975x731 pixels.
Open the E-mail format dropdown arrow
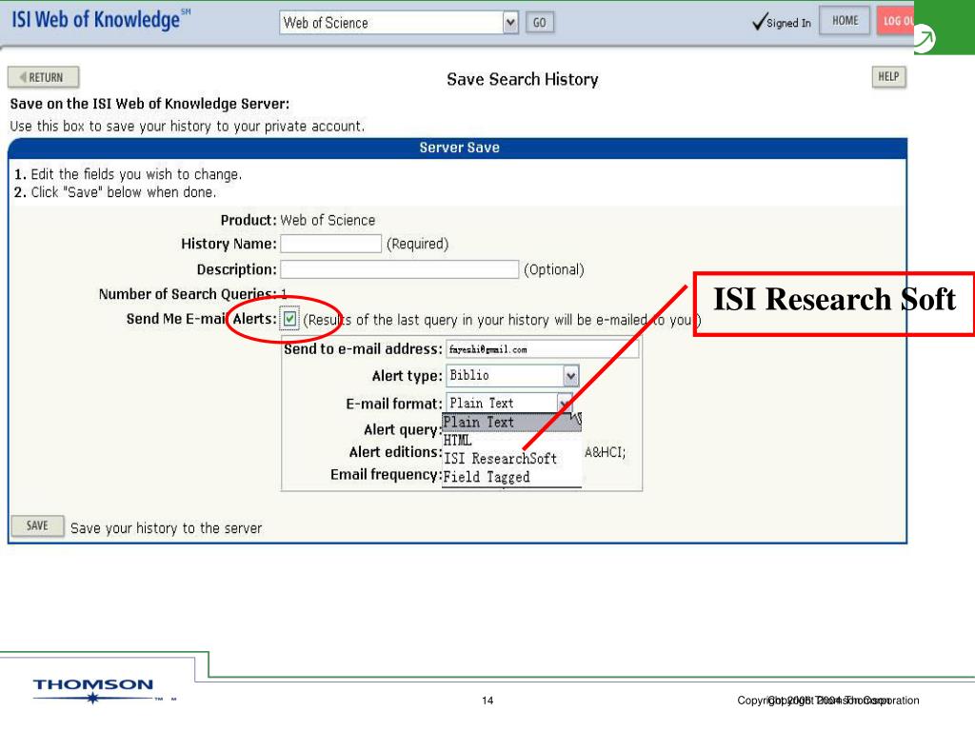[564, 403]
